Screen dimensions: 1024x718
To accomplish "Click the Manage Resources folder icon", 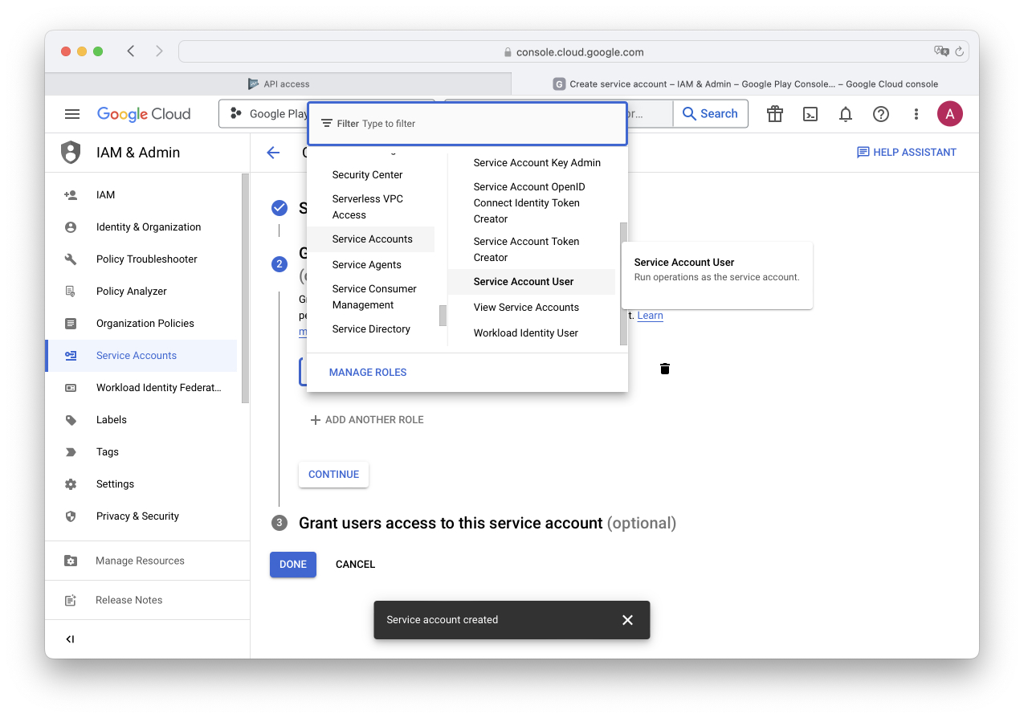I will pyautogui.click(x=71, y=561).
